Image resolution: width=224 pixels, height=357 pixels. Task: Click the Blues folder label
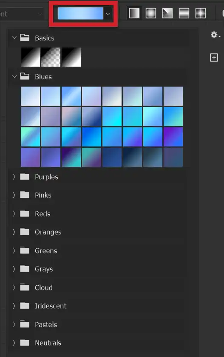43,76
